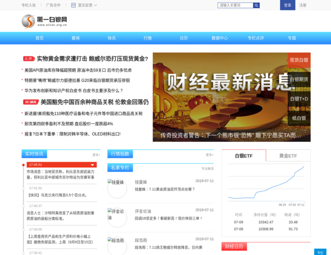Open headline 实物黄金需求遭打击 article

coord(93,59)
